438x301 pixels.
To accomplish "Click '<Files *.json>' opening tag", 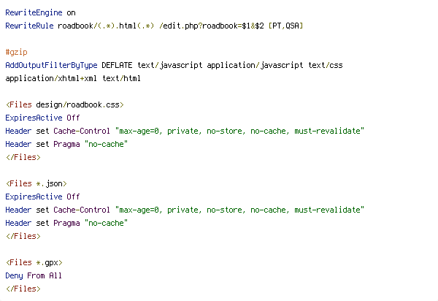I will (x=36, y=183).
